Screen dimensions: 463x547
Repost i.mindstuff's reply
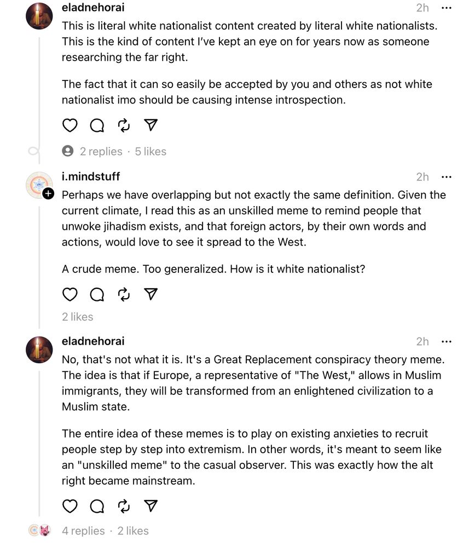(x=123, y=294)
